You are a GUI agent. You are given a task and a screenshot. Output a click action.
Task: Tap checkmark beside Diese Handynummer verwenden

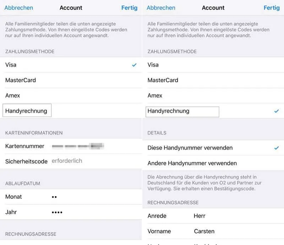pyautogui.click(x=277, y=148)
